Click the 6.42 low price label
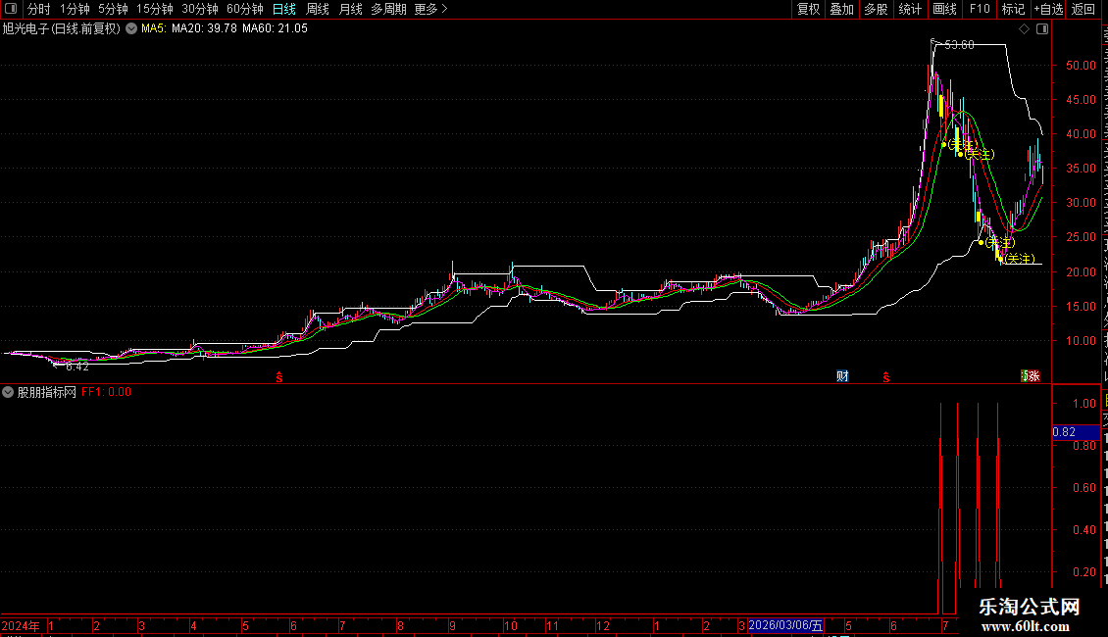 tap(77, 367)
